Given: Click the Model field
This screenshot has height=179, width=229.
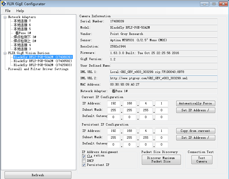Looking at the screenshot, I should pos(163,28).
